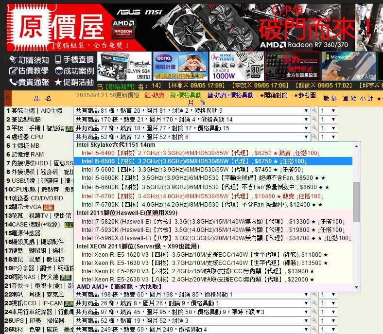
Task: Click the green badge next to 網路NAS 防火牆
Action: point(66,277)
